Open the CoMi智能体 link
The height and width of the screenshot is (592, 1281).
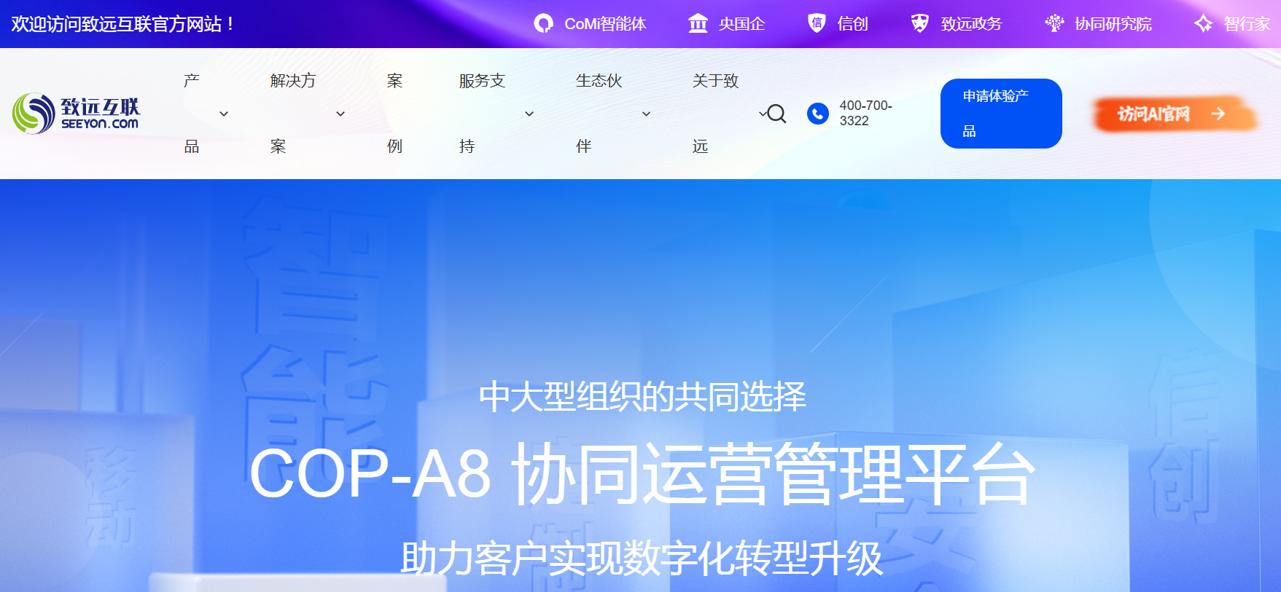coord(605,24)
